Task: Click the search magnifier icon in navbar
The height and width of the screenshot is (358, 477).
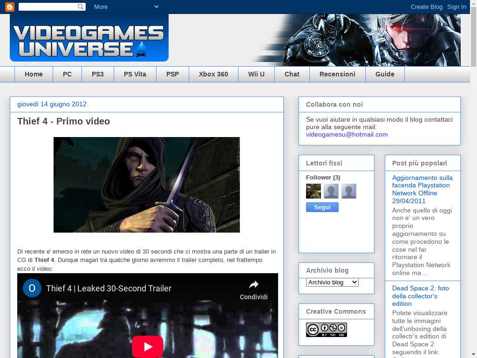Action: [x=81, y=7]
